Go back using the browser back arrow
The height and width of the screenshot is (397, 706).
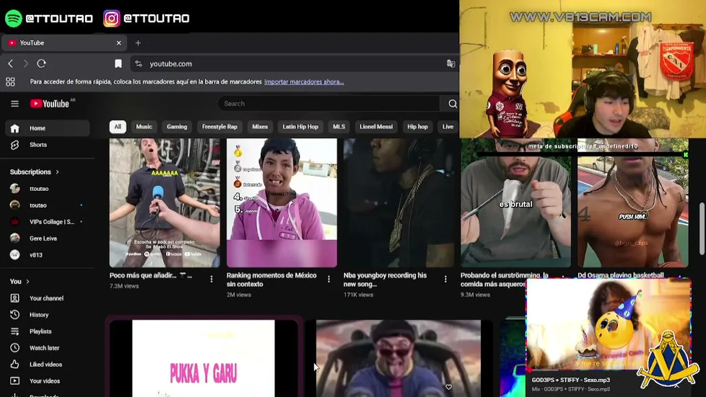tap(10, 64)
